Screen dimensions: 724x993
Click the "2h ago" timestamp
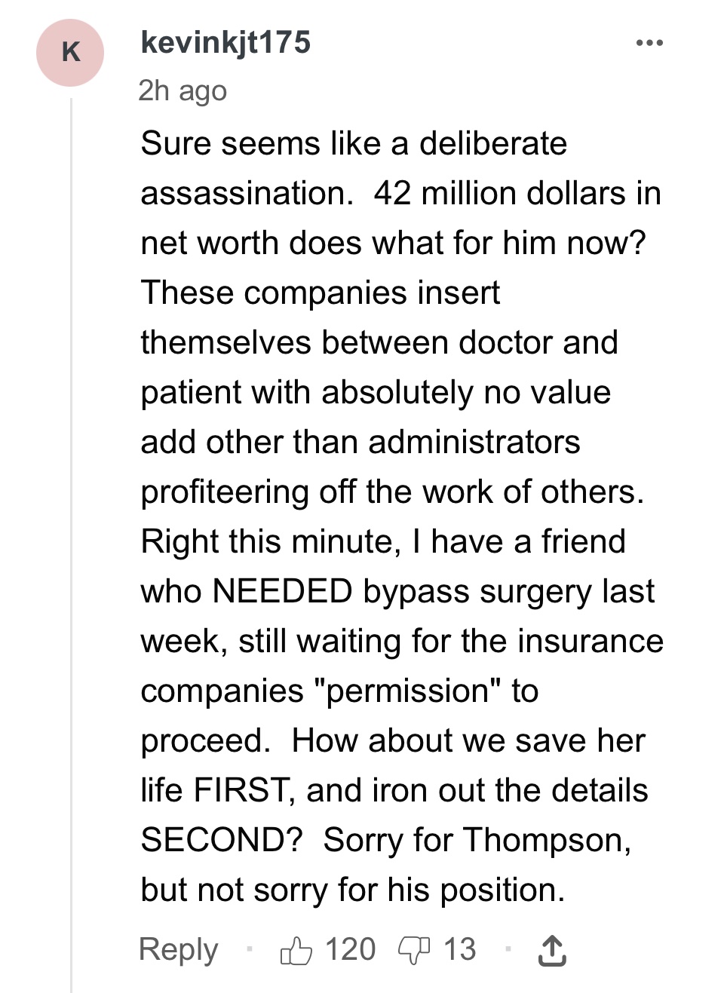(183, 90)
